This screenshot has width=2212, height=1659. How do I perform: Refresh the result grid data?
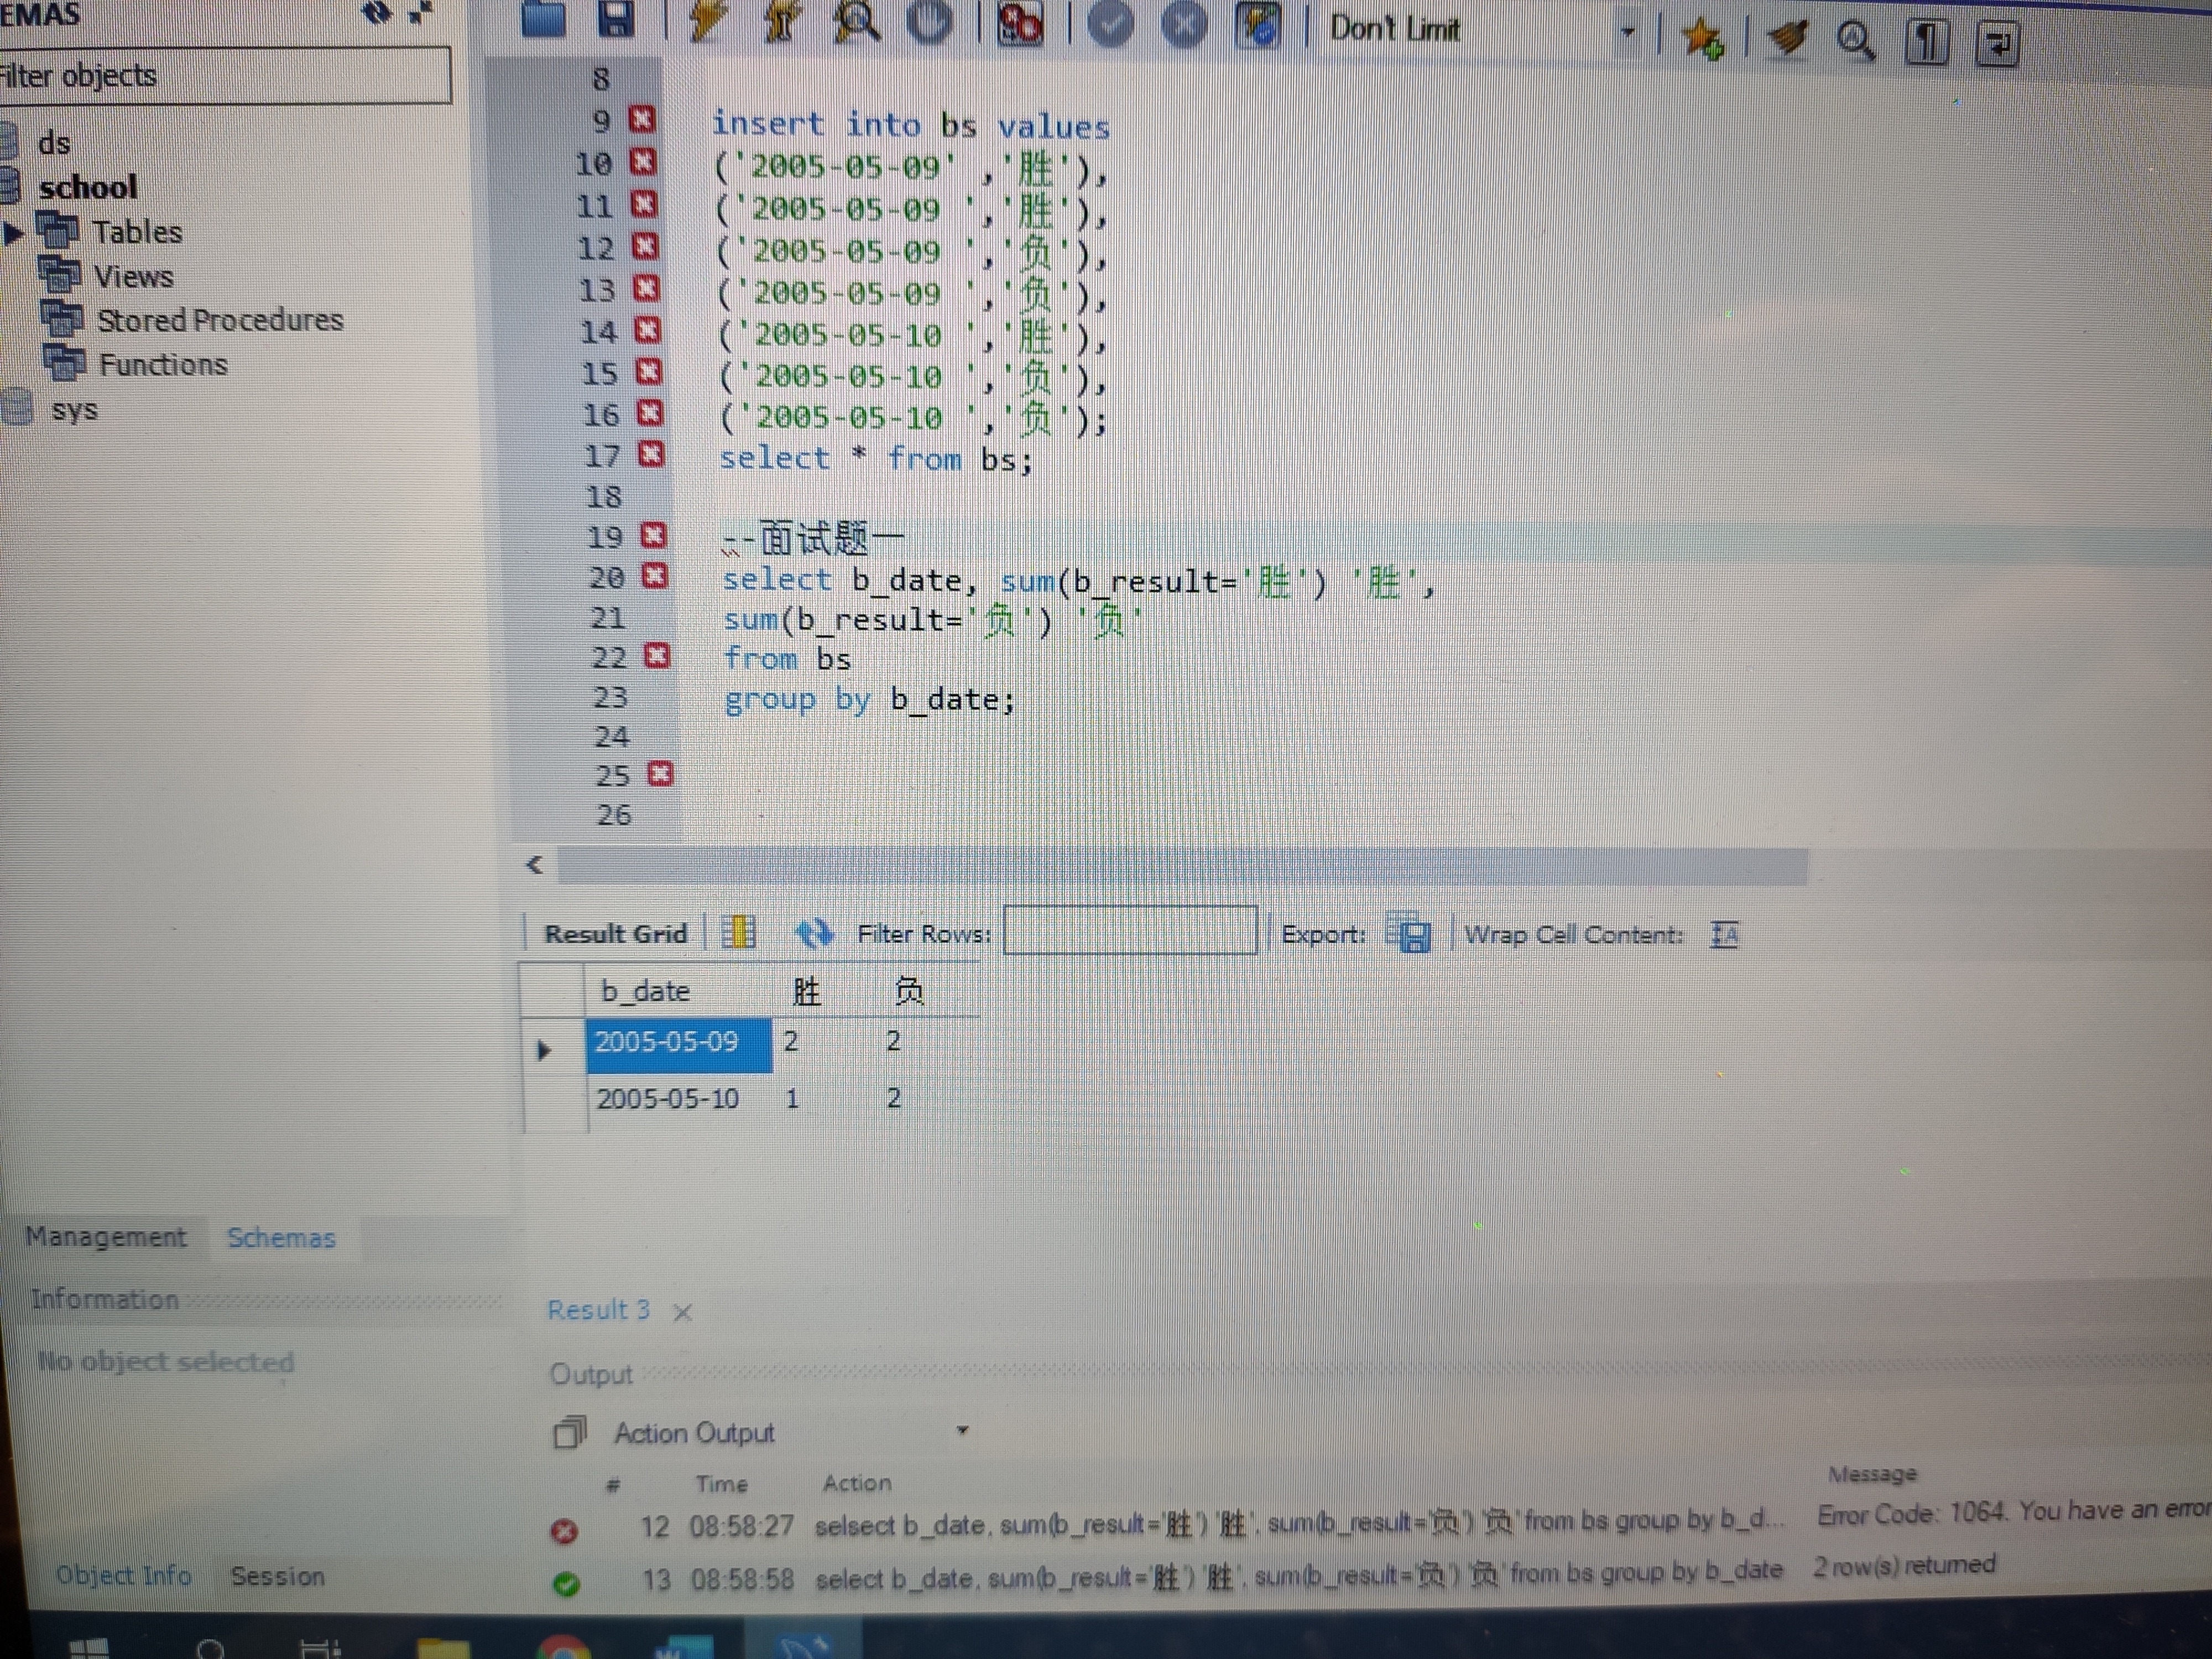[x=814, y=933]
